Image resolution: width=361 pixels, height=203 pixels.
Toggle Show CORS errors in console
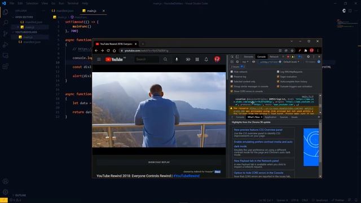(232, 91)
